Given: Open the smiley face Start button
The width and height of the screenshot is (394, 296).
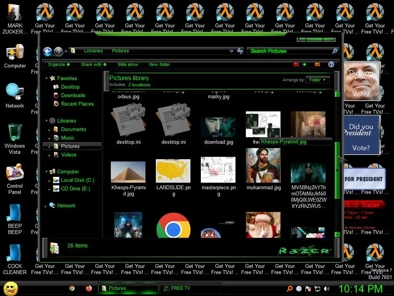Looking at the screenshot, I should click(11, 288).
